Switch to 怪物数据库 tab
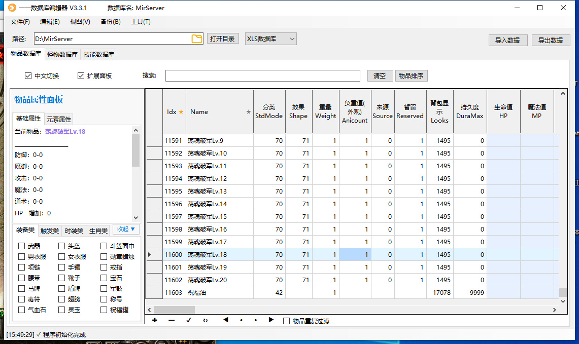This screenshot has width=579, height=344. 62,55
